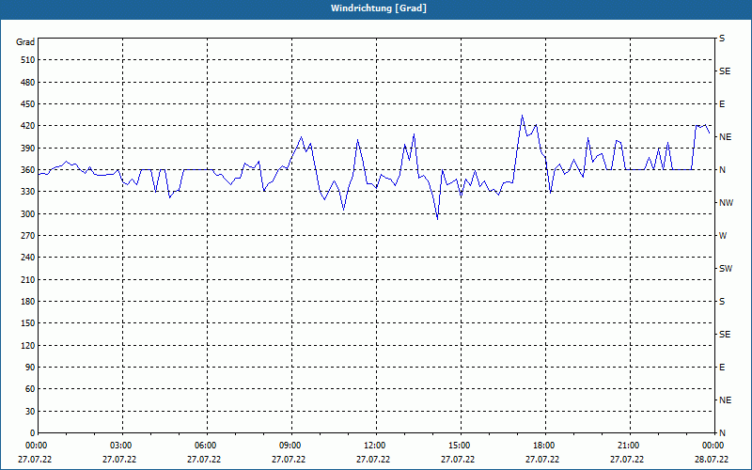Screen dimensions: 752x470
Task: Select the "W" compass direction label
Action: tap(723, 236)
